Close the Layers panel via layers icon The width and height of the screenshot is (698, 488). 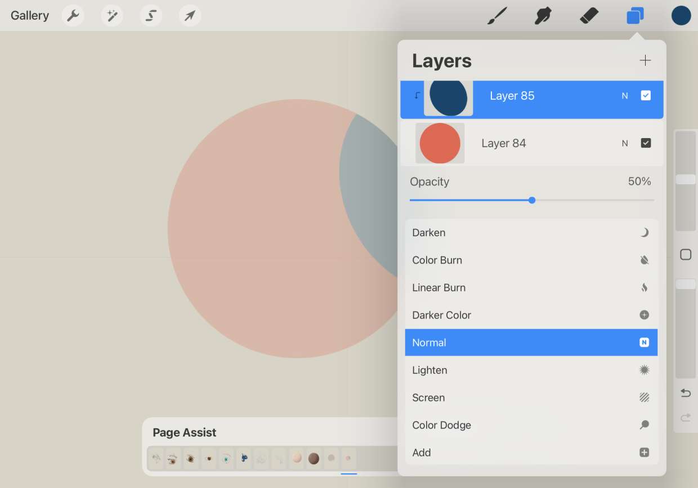tap(635, 15)
